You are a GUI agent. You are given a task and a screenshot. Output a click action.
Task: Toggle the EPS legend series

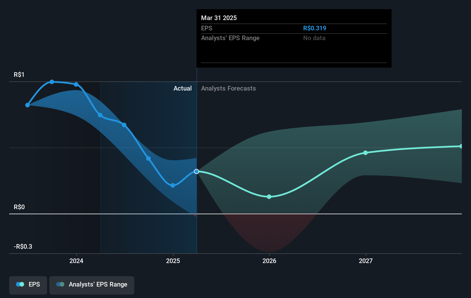coord(28,285)
